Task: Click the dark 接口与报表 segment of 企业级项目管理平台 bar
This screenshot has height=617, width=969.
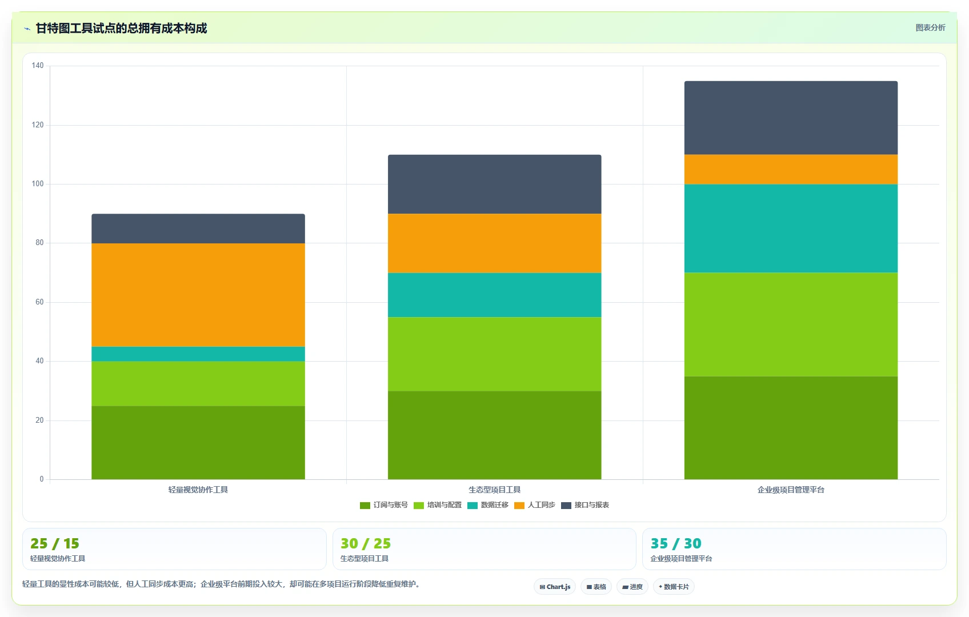Action: 791,118
